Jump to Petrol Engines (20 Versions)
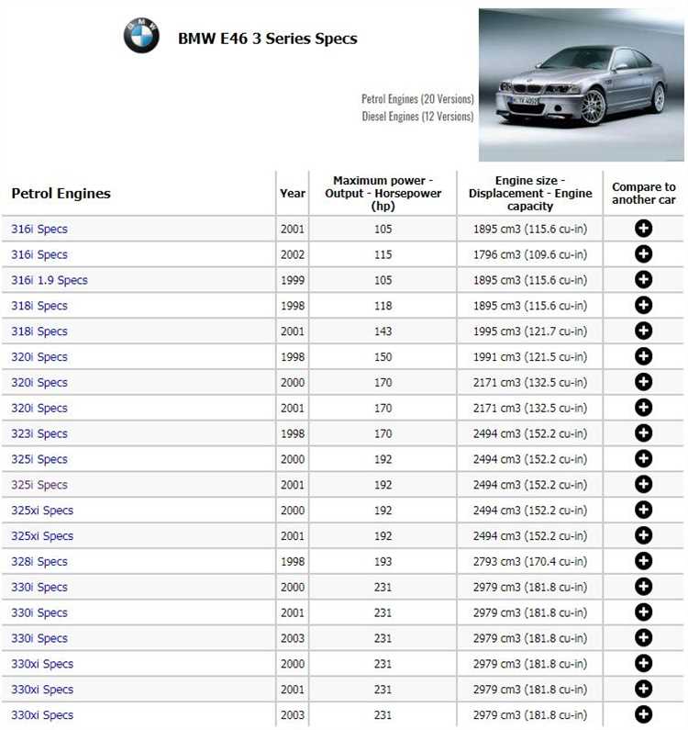The image size is (688, 730). pyautogui.click(x=417, y=98)
